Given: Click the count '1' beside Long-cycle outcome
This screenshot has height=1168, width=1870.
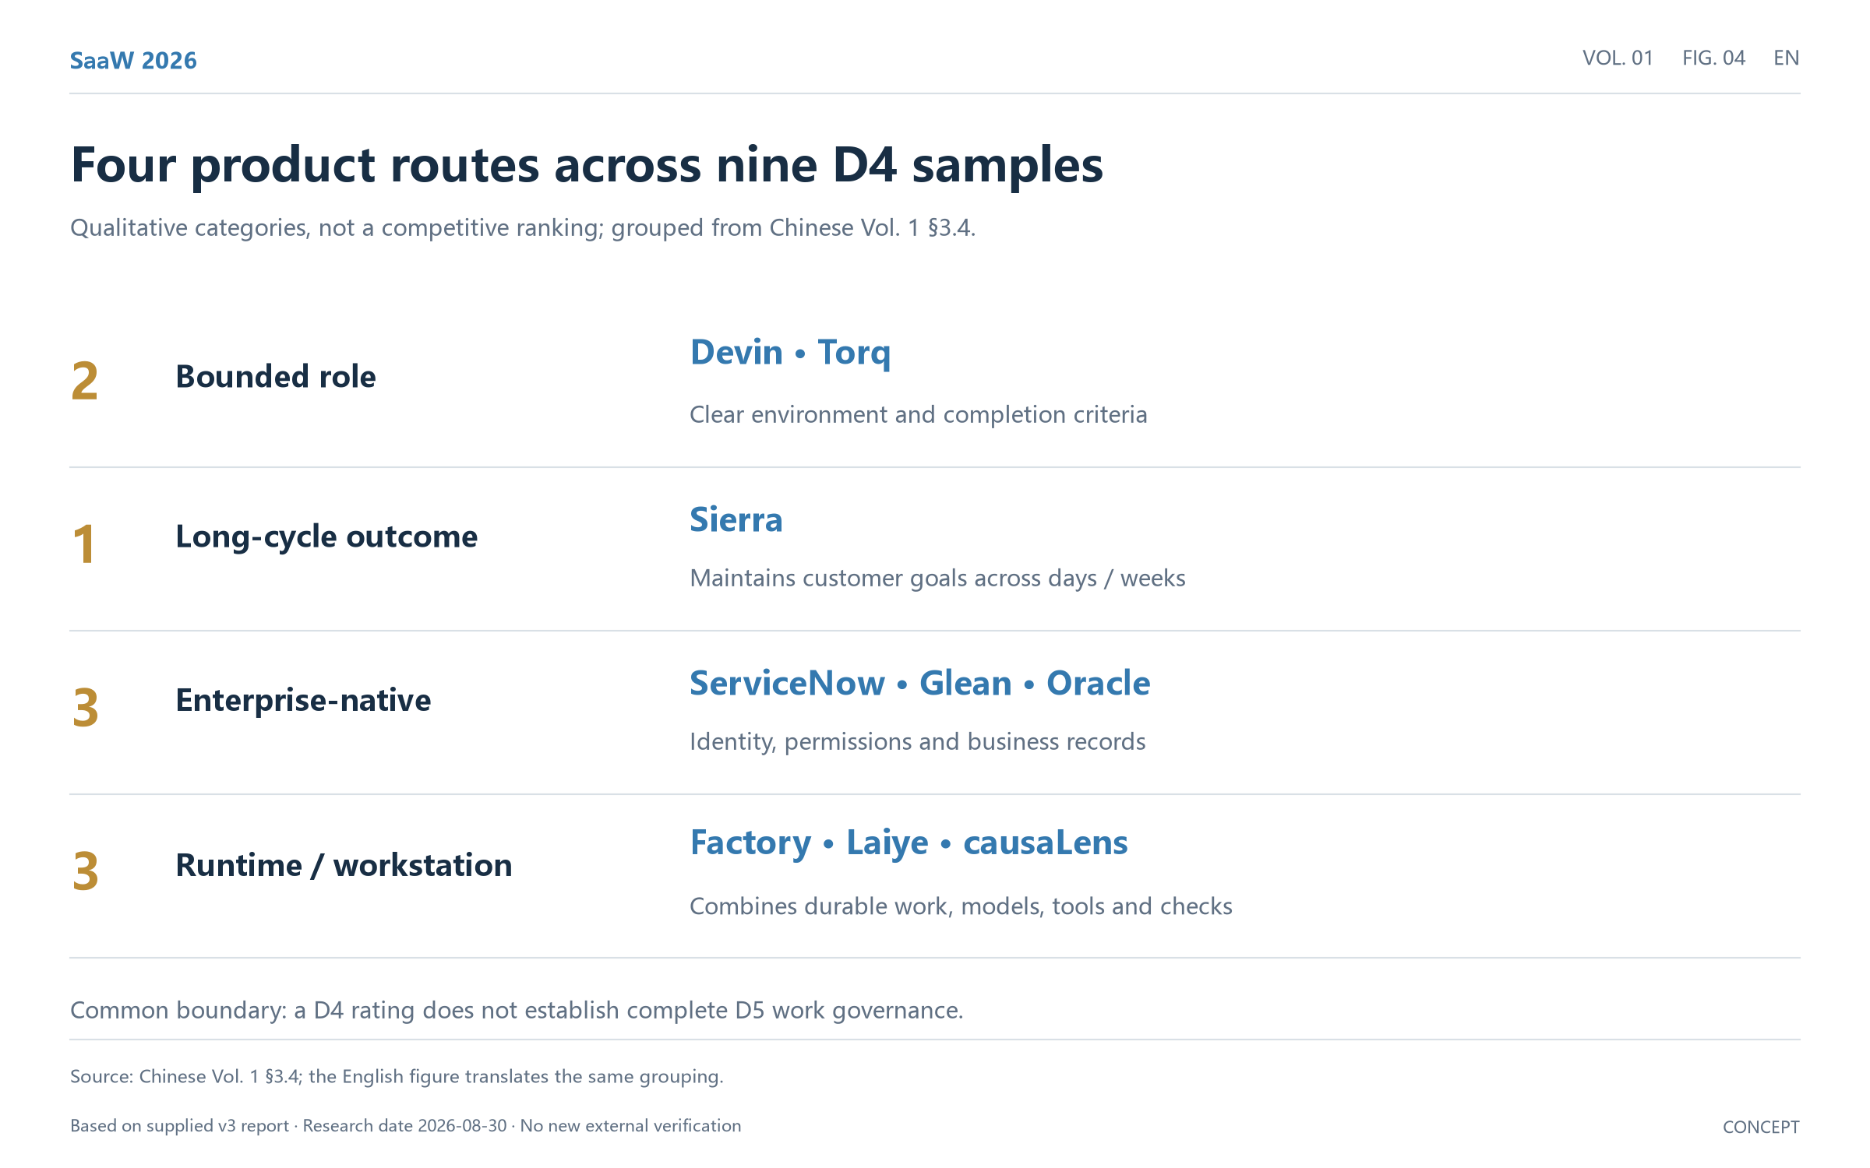Looking at the screenshot, I should point(84,544).
